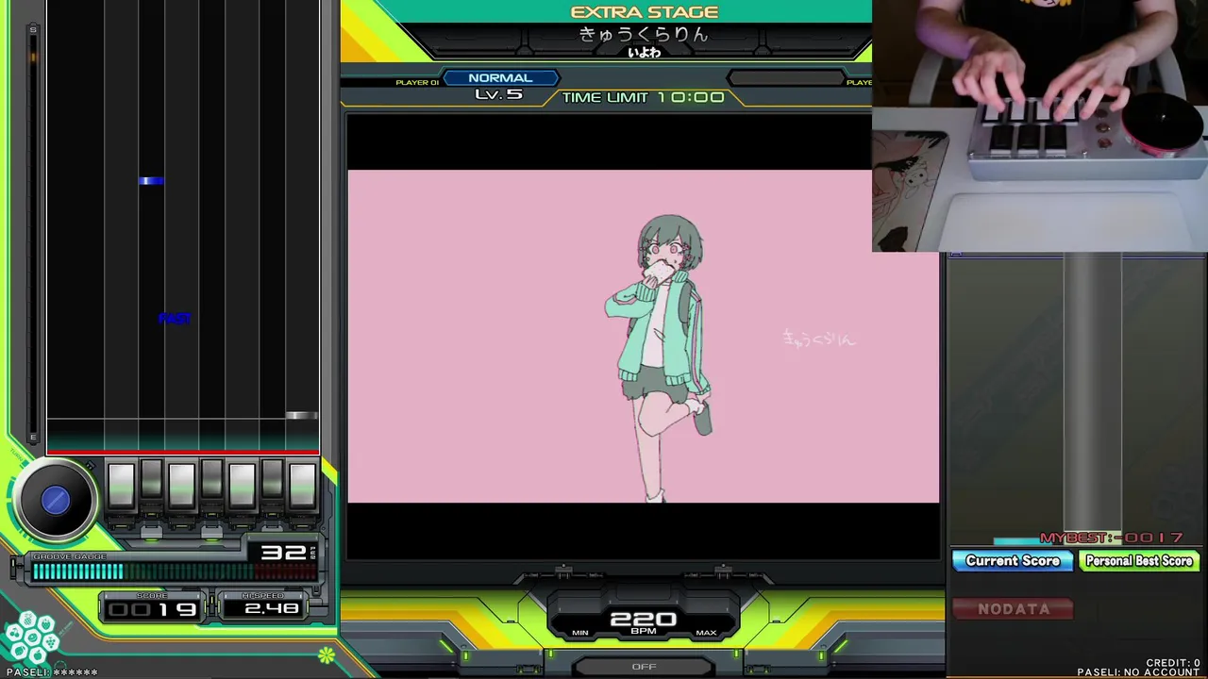The height and width of the screenshot is (679, 1208).
Task: Click the hi-speed value 2.48
Action: 271,609
